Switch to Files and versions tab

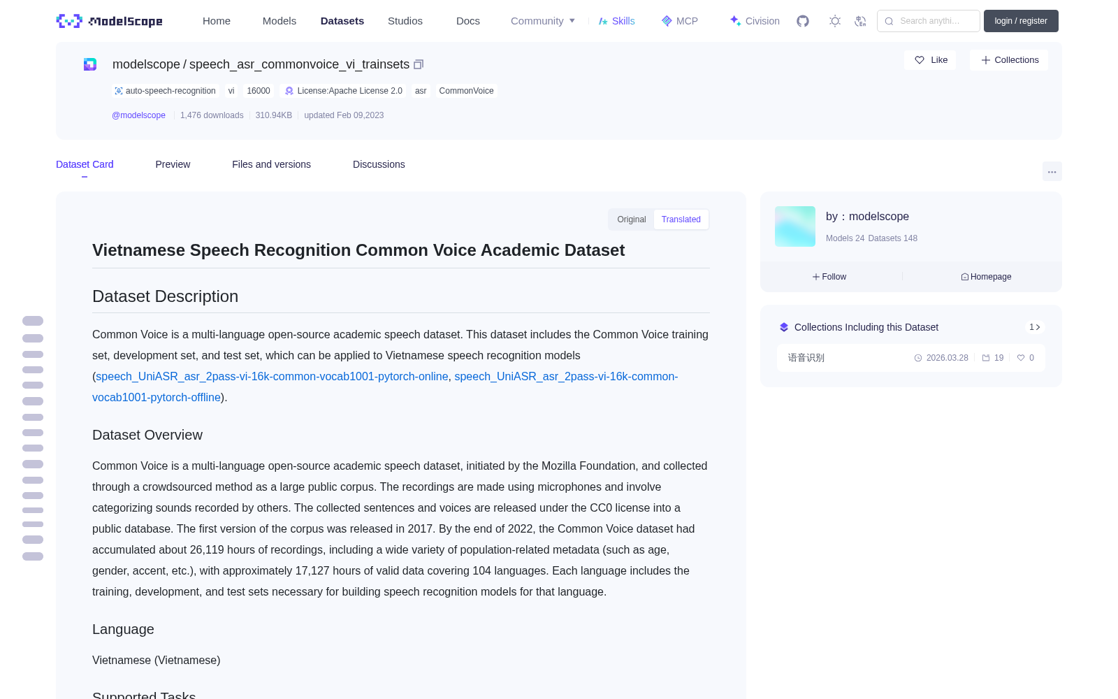click(x=271, y=164)
